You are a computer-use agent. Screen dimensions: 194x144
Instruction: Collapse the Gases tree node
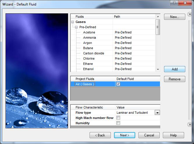(73, 22)
